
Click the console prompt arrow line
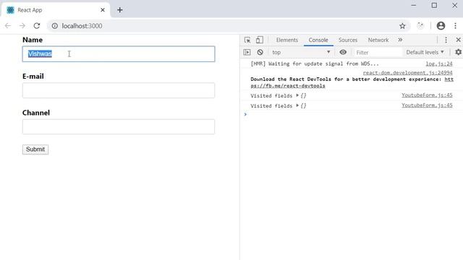coord(352,114)
